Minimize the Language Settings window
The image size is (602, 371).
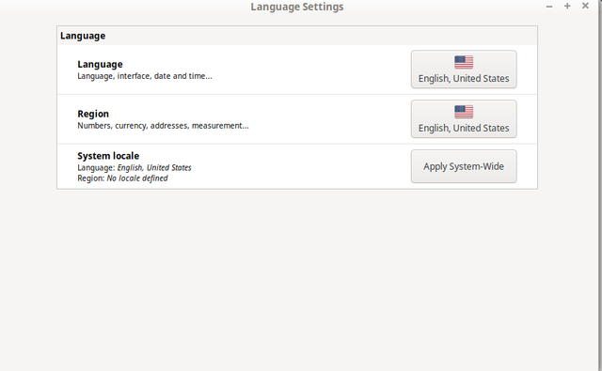click(549, 7)
